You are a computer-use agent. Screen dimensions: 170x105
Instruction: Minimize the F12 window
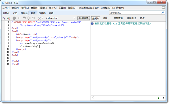click(x=150, y=2)
